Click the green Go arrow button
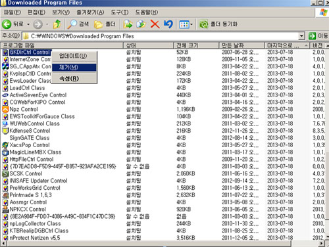Viewport: 329px width, 247px height. pos(312,36)
